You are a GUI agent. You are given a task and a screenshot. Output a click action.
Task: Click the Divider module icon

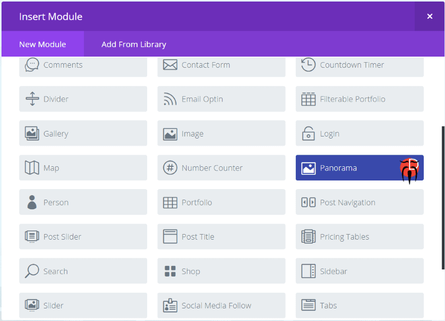click(x=32, y=99)
